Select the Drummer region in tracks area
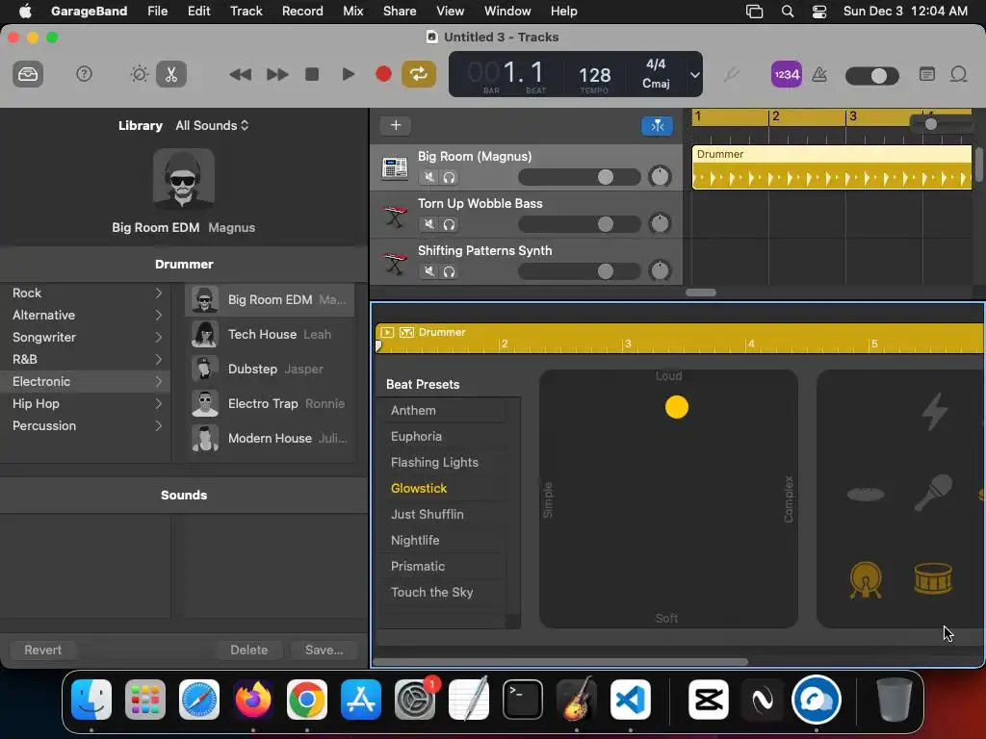The height and width of the screenshot is (739, 986). point(831,167)
